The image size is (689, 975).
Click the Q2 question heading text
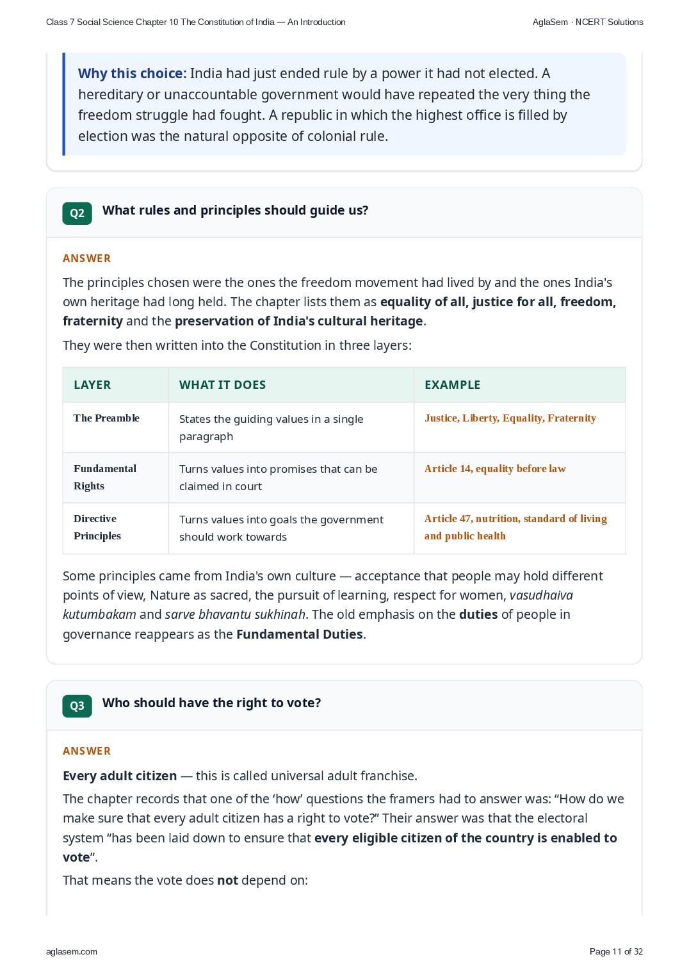point(236,211)
